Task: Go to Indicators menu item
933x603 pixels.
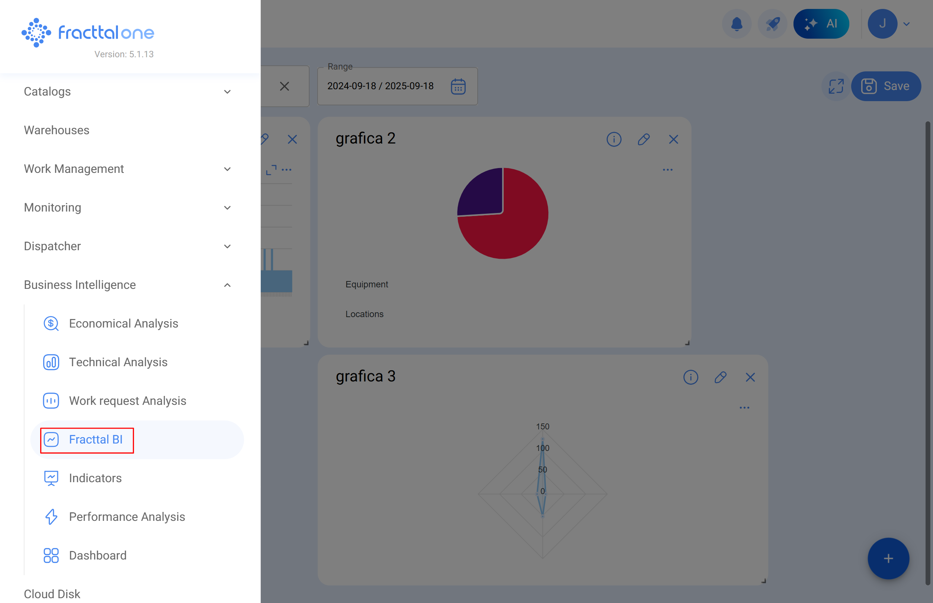Action: 95,478
